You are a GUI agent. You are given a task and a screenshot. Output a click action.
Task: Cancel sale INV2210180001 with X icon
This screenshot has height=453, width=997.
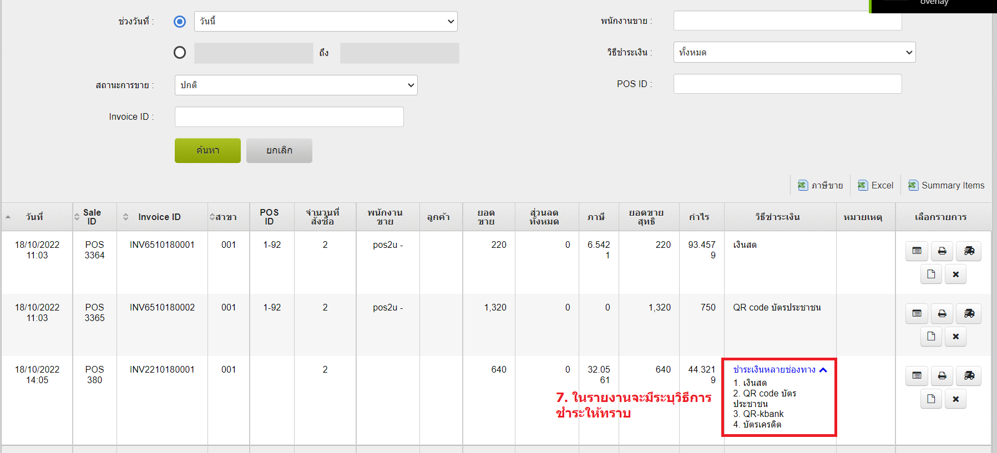click(x=955, y=398)
